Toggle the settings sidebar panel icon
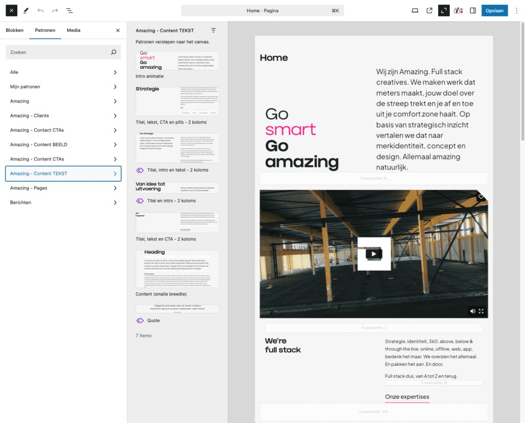525x423 pixels. coord(473,11)
